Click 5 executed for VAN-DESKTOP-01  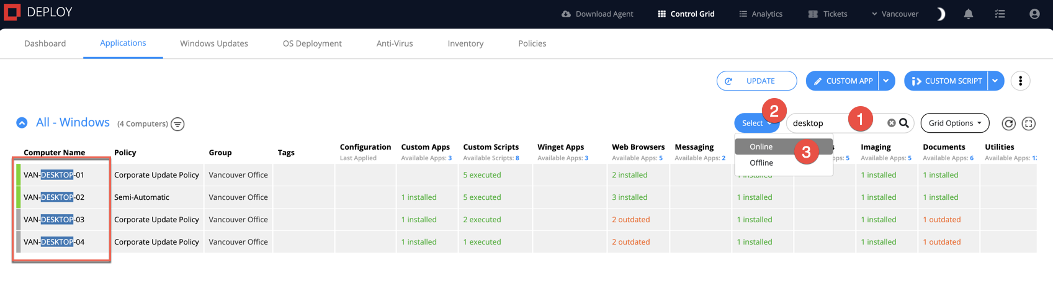482,175
